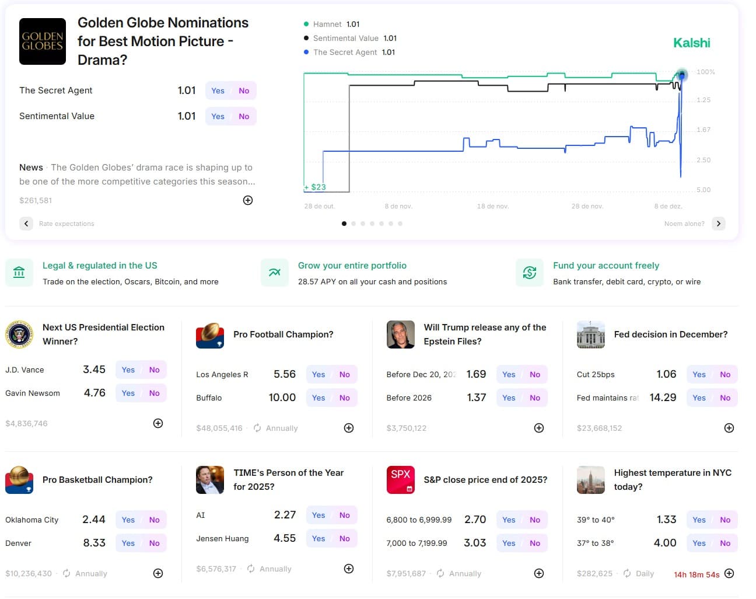This screenshot has height=599, width=756.
Task: Click the plus icon on Golden Globes card
Action: pos(248,200)
